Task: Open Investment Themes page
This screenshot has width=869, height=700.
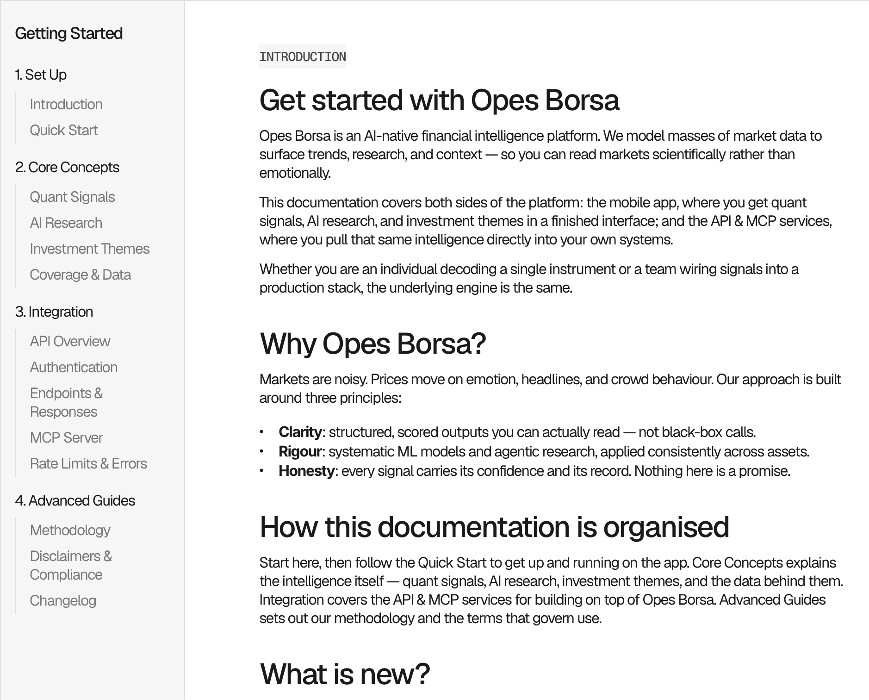Action: pyautogui.click(x=90, y=249)
